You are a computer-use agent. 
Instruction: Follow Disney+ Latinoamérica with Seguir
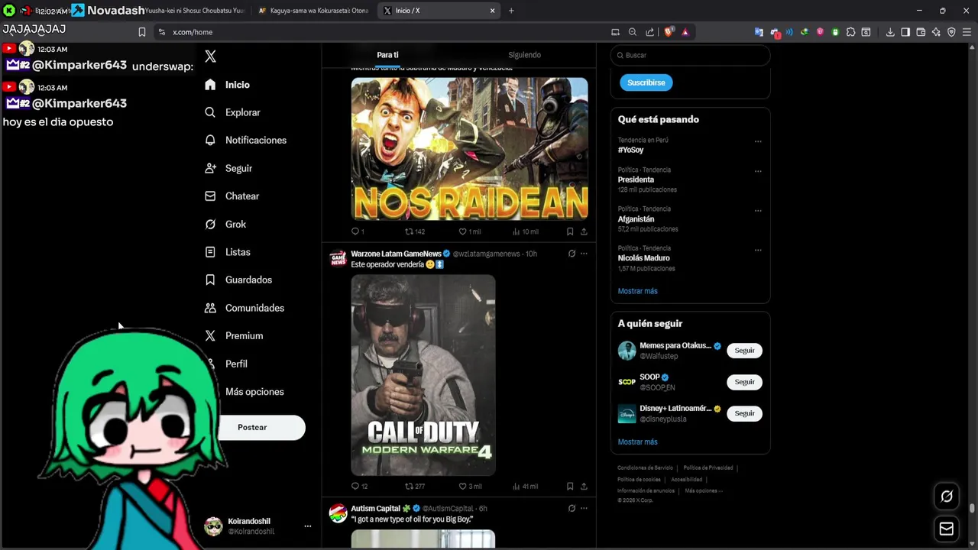tap(744, 413)
